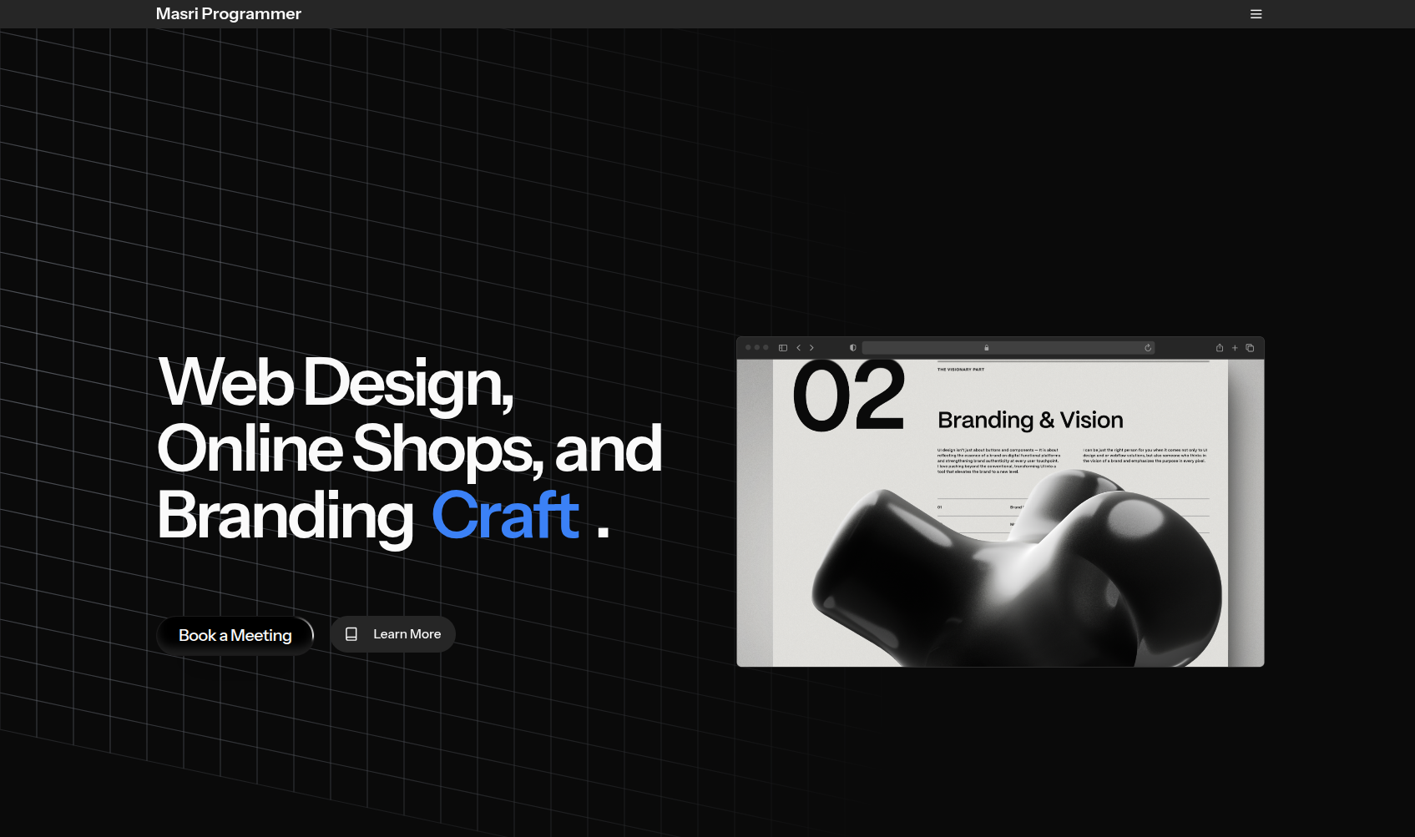Open the hamburger menu icon
Image resolution: width=1415 pixels, height=837 pixels.
[1256, 14]
